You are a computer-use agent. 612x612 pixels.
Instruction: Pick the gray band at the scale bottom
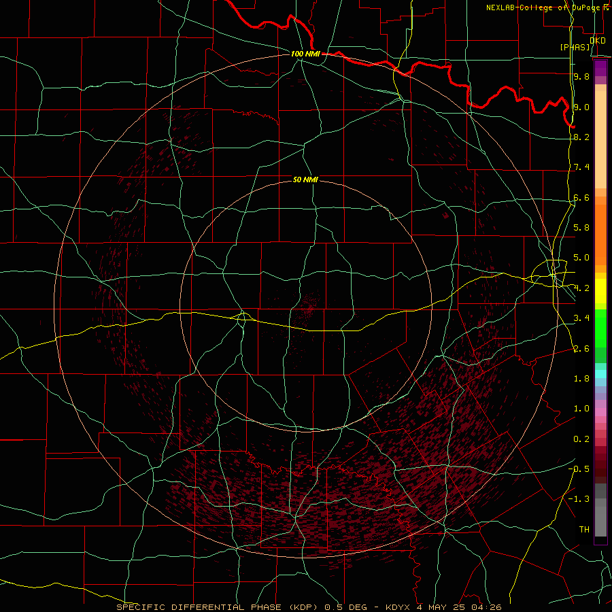click(x=600, y=521)
